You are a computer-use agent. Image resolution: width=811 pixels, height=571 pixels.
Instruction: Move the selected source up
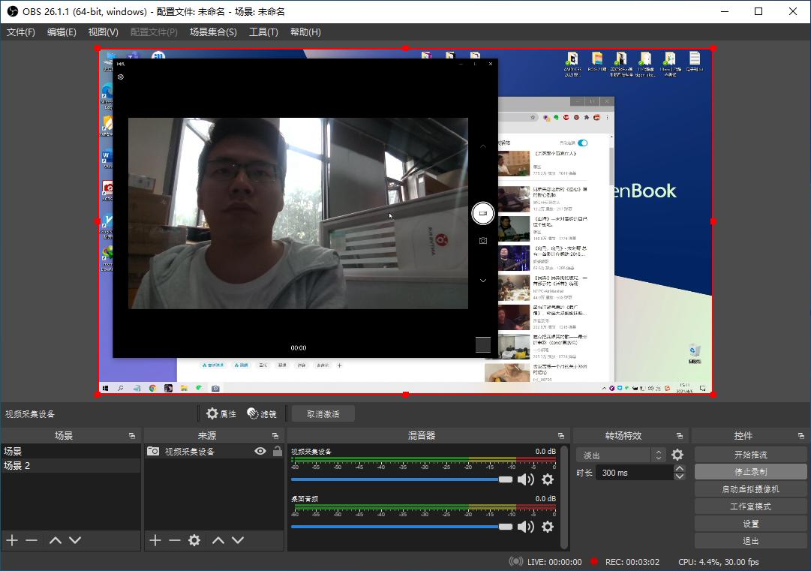218,540
